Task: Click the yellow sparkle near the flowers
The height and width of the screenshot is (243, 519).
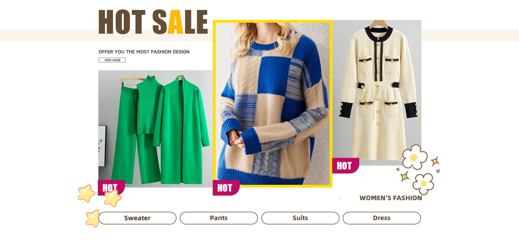Action: click(435, 161)
